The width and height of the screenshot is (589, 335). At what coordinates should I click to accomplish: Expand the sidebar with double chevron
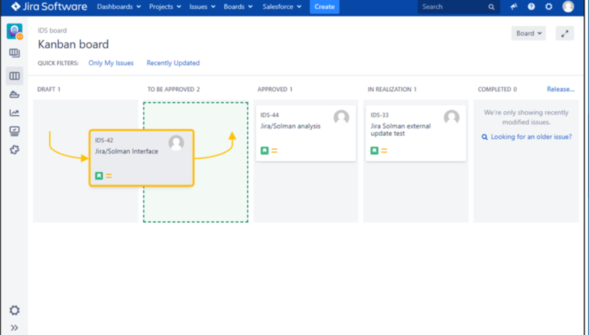14,328
